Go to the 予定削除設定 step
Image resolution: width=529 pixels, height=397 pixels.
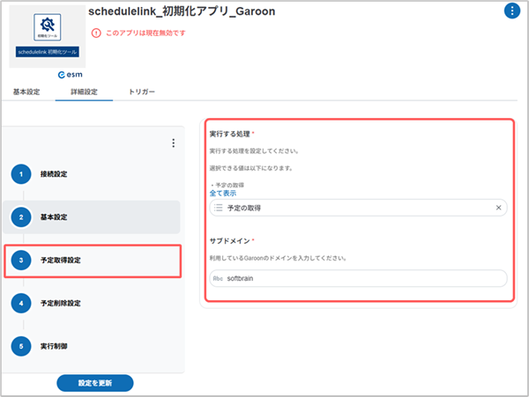60,304
